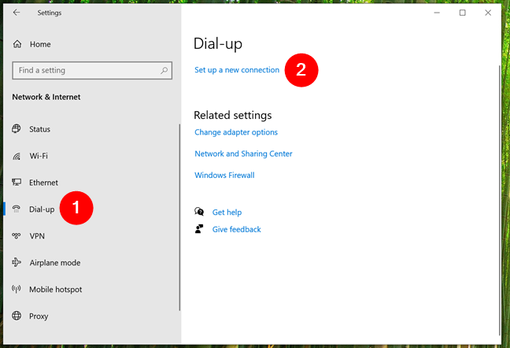Viewport: 510px width, 348px height.
Task: Click the Settings window title
Action: (x=50, y=13)
